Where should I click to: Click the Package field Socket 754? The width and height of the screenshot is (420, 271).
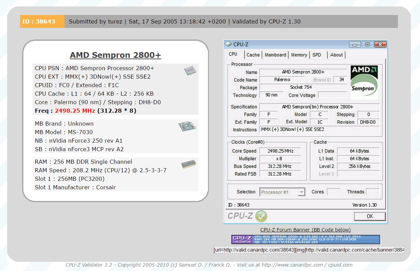(303, 87)
